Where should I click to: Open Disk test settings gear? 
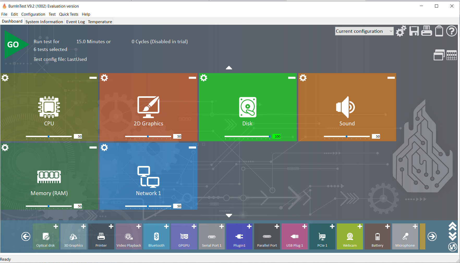(x=204, y=78)
